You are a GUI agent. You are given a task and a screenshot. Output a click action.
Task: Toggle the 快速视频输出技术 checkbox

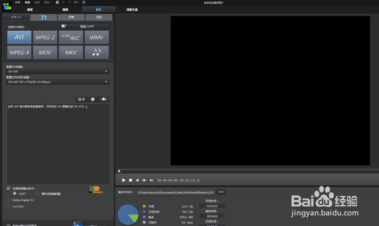click(8, 188)
